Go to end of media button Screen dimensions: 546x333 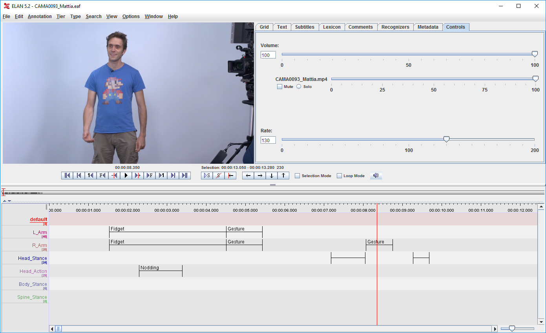click(185, 176)
